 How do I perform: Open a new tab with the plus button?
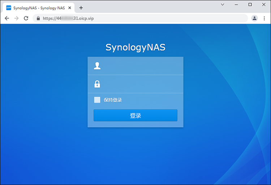pos(81,8)
